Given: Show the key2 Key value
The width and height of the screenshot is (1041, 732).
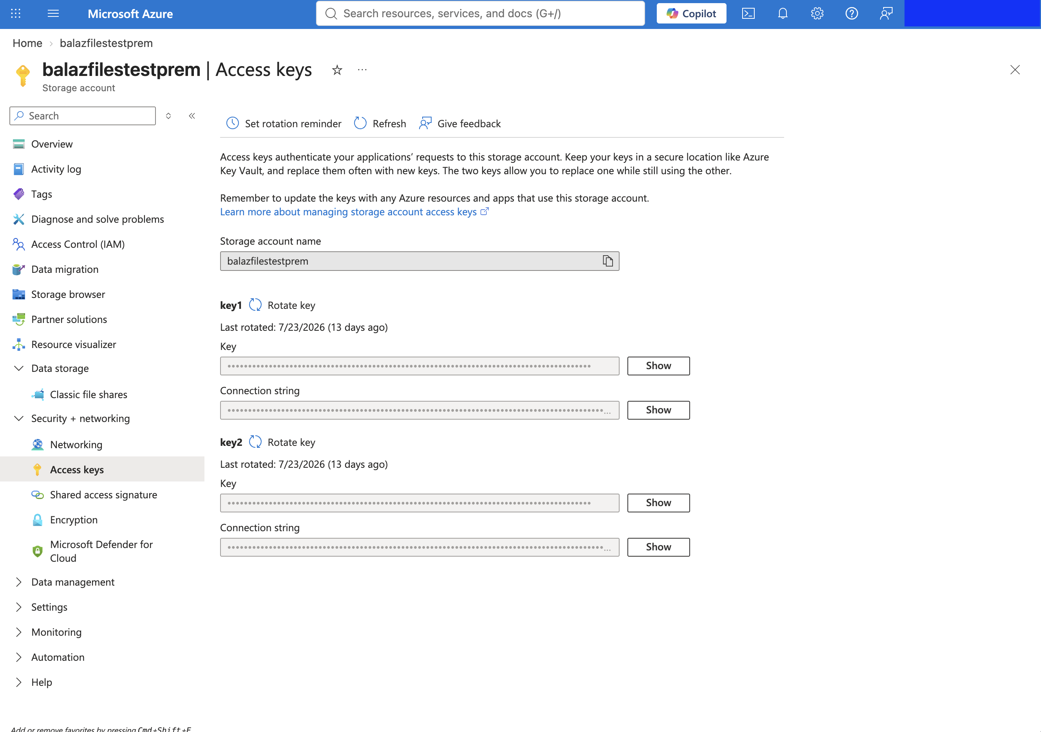Looking at the screenshot, I should point(658,503).
